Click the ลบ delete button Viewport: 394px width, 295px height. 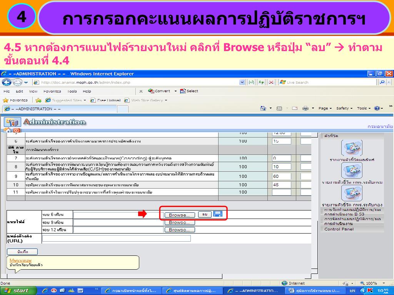click(x=205, y=214)
